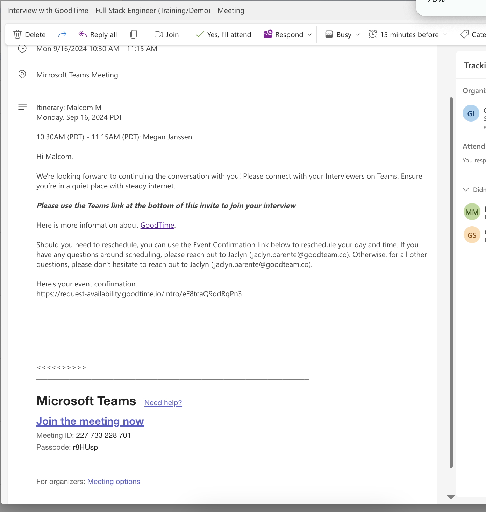Click the vertical scrollbar of the meeting body

pos(451,282)
